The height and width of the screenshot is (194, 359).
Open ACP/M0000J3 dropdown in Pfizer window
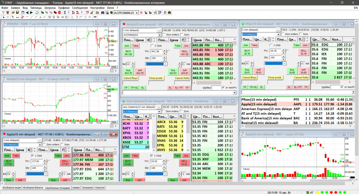pos(278,35)
